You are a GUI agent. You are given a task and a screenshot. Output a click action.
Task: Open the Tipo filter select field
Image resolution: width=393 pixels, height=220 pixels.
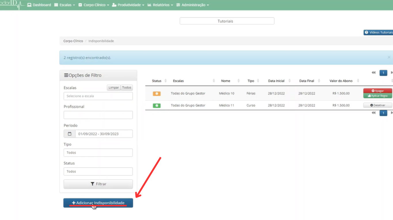(98, 153)
